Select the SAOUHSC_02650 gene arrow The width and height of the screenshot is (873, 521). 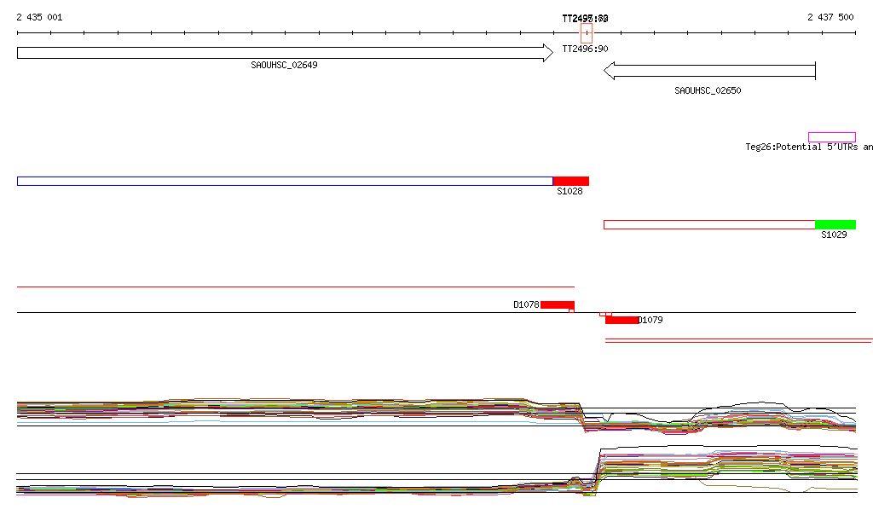tap(709, 72)
